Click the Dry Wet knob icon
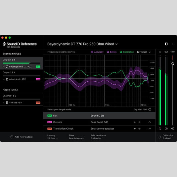Screen dimensions: 177x177 (150, 110)
